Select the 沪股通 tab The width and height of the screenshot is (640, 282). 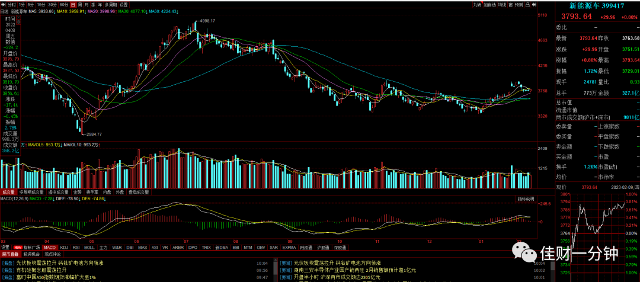(x=324, y=247)
